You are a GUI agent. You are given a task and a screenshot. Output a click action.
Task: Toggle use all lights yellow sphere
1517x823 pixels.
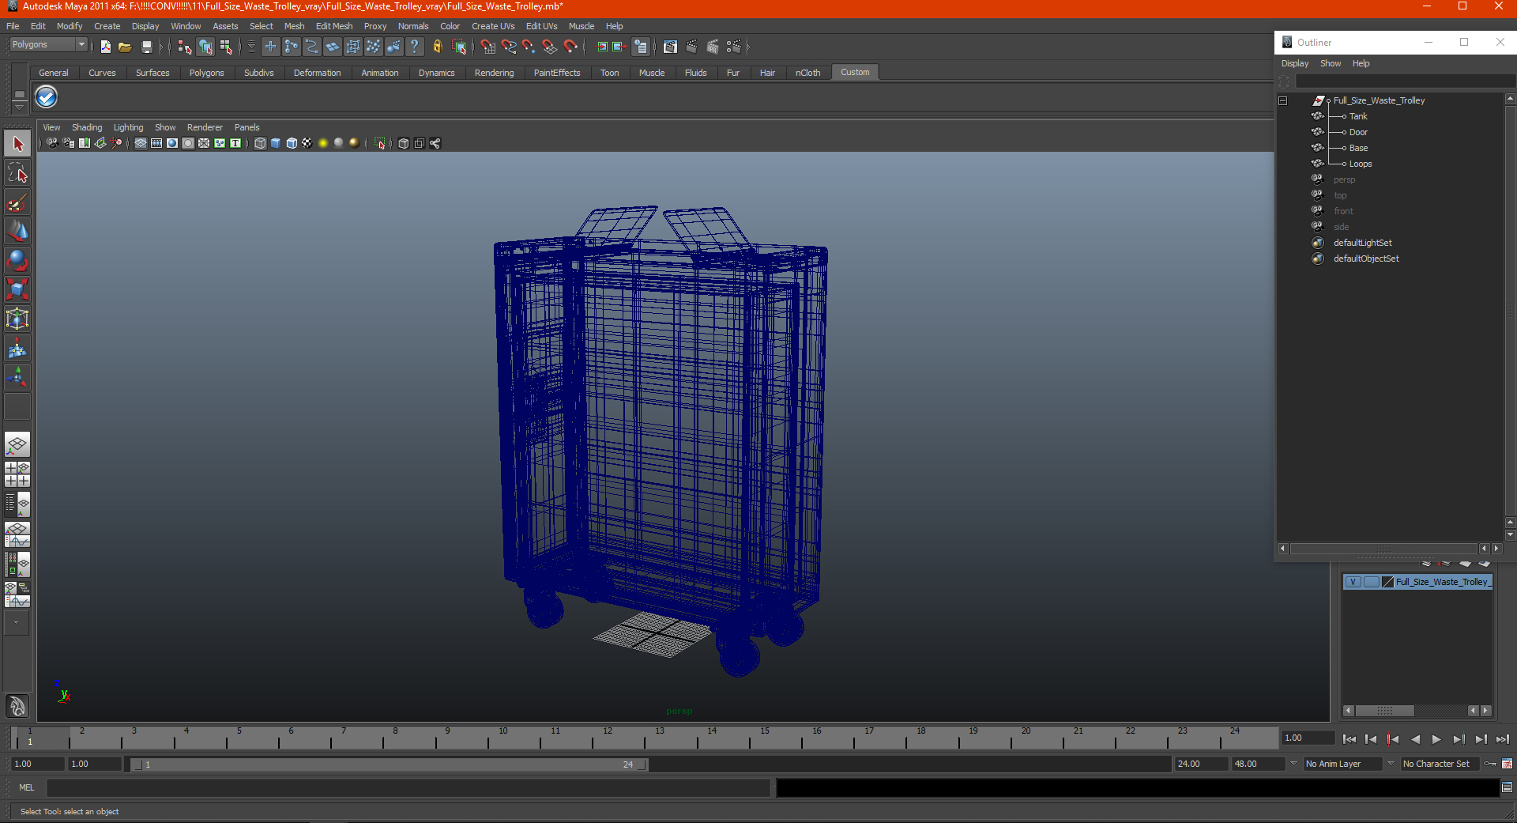tap(323, 143)
